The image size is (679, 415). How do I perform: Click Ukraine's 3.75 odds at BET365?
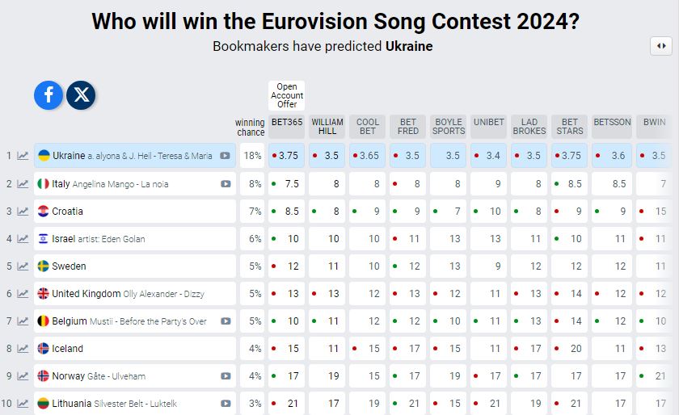pos(287,156)
